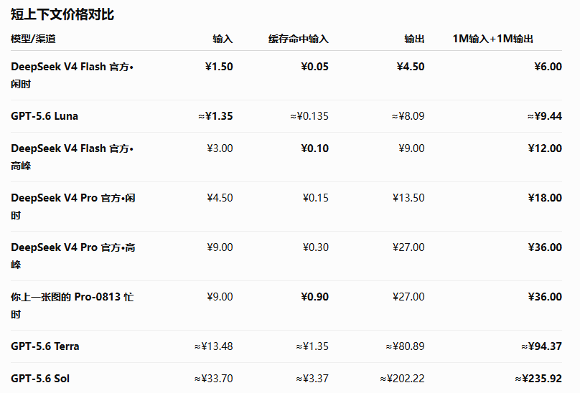Click the 1M输入+1M输出 column header
Viewport: 580px width, 393px height.
pos(492,39)
